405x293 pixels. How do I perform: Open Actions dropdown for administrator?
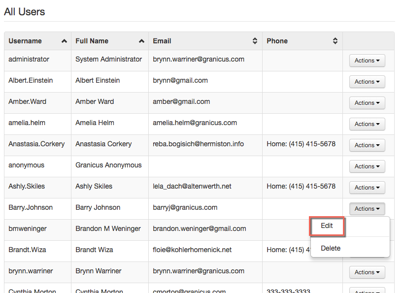(x=367, y=61)
